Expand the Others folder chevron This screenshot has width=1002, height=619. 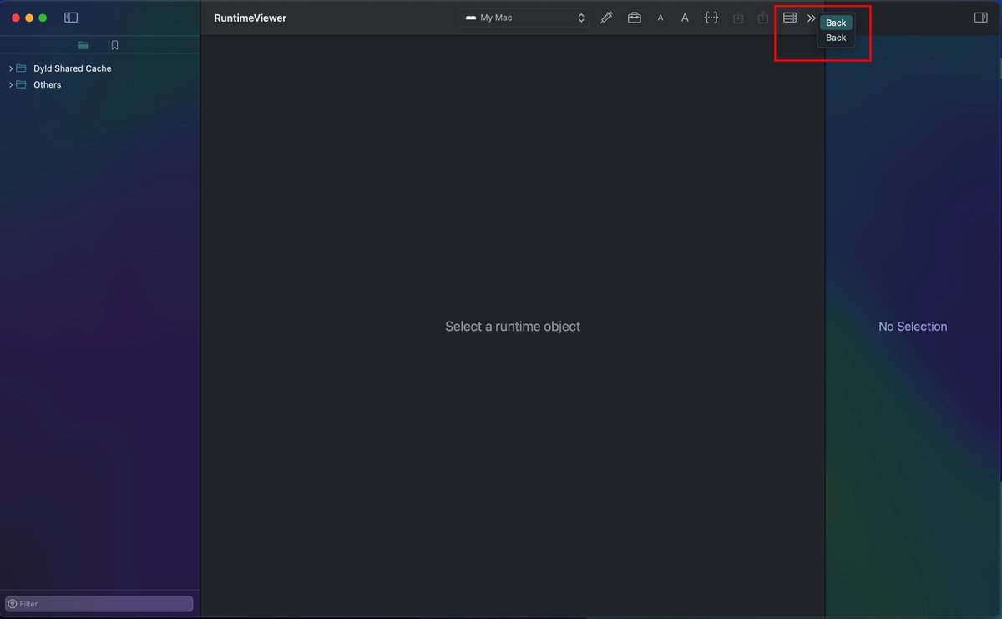point(11,84)
